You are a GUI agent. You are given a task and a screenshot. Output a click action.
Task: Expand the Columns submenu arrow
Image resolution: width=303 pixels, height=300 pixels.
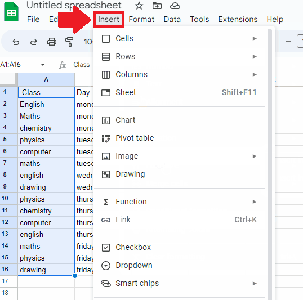click(x=255, y=74)
